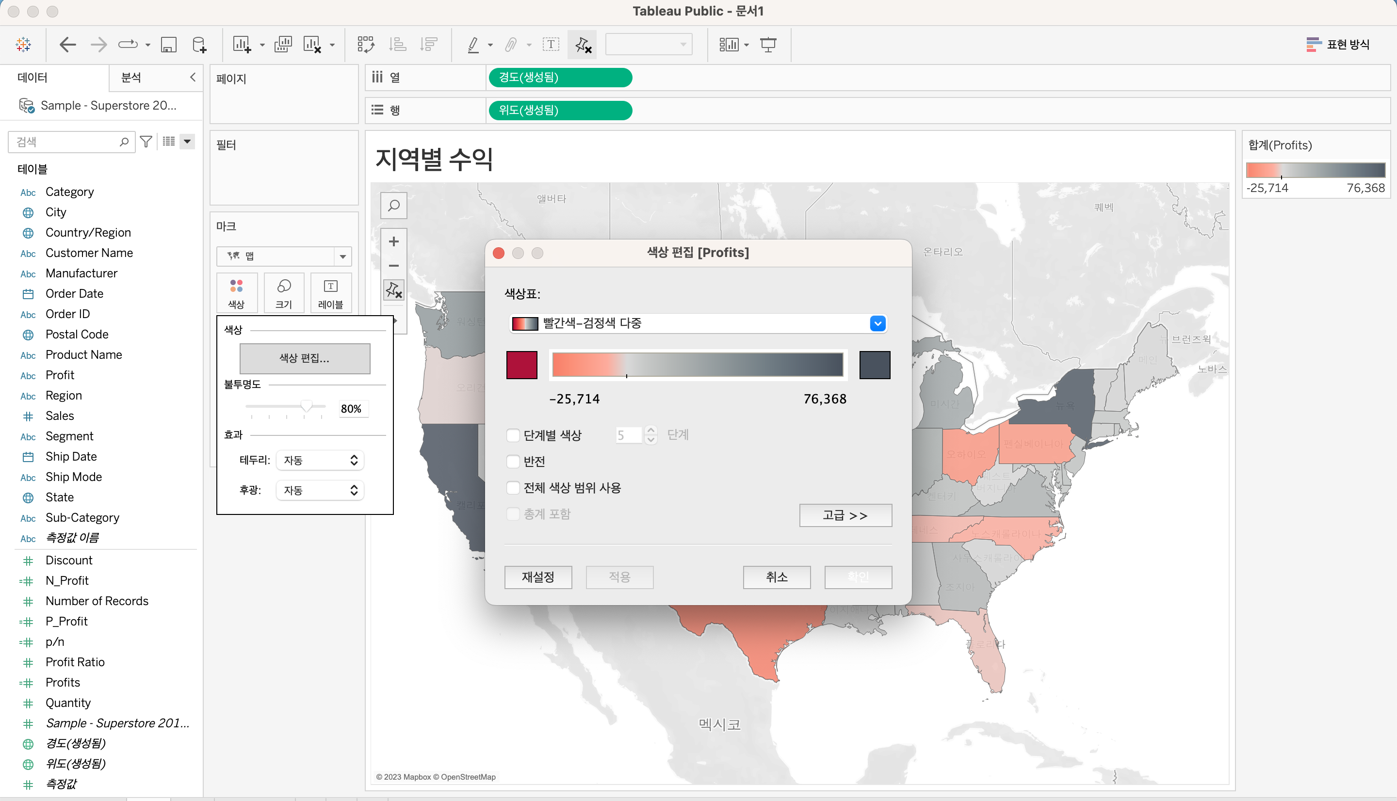Zoom out on the map with minus button
The height and width of the screenshot is (801, 1397).
tap(394, 266)
